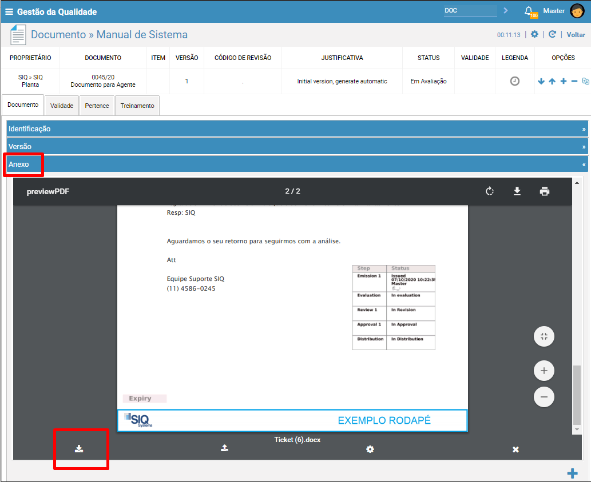Zoom in the PDF preview

tap(544, 371)
